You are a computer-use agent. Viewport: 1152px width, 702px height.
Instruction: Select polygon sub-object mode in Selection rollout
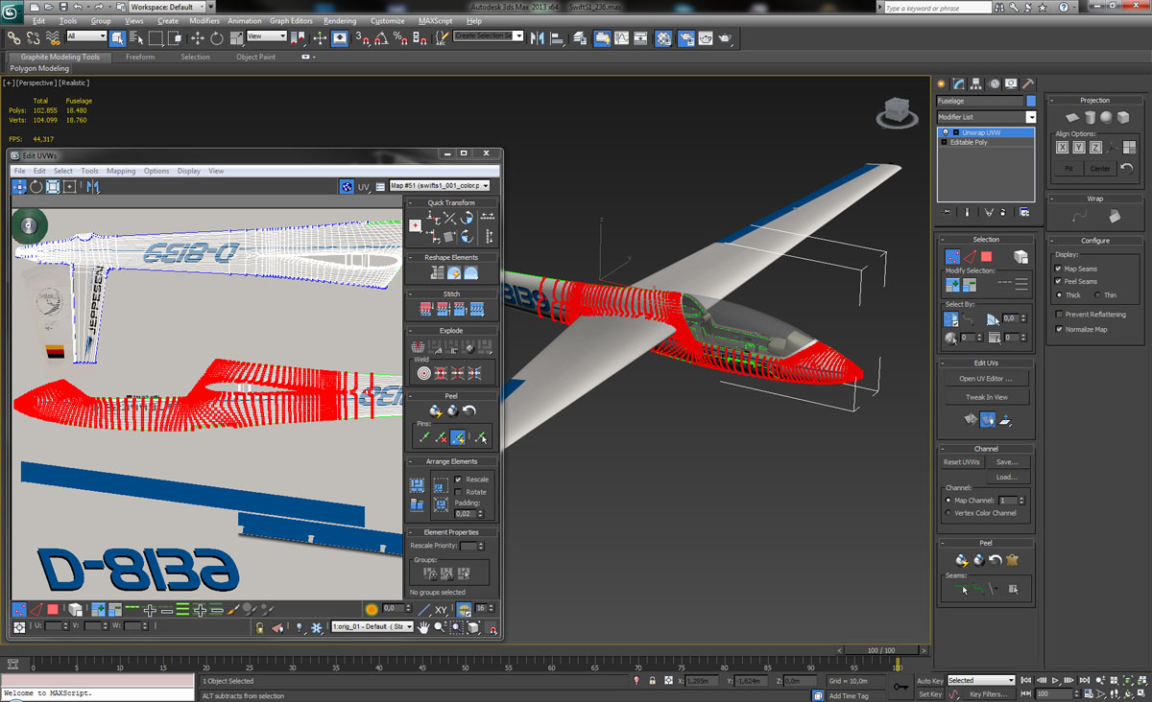(x=986, y=257)
